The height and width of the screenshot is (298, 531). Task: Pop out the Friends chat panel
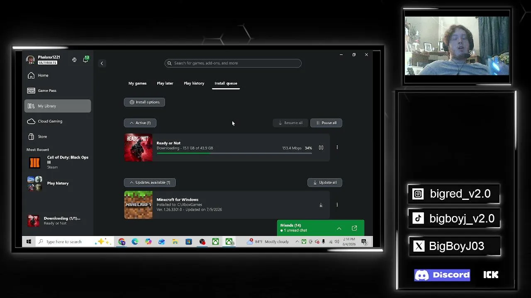point(354,228)
